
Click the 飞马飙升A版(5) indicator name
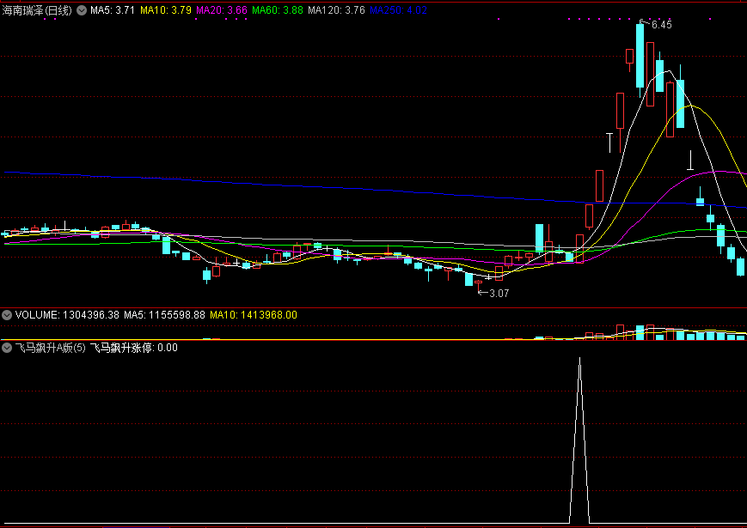(51, 348)
